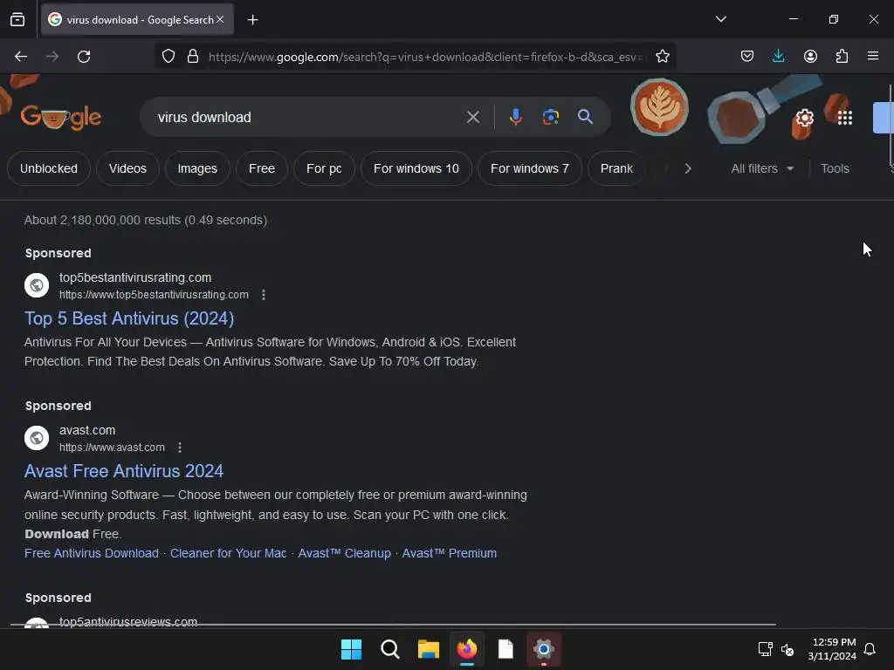Close the virus download Google Search tab
This screenshot has height=670, width=894.
tap(220, 19)
